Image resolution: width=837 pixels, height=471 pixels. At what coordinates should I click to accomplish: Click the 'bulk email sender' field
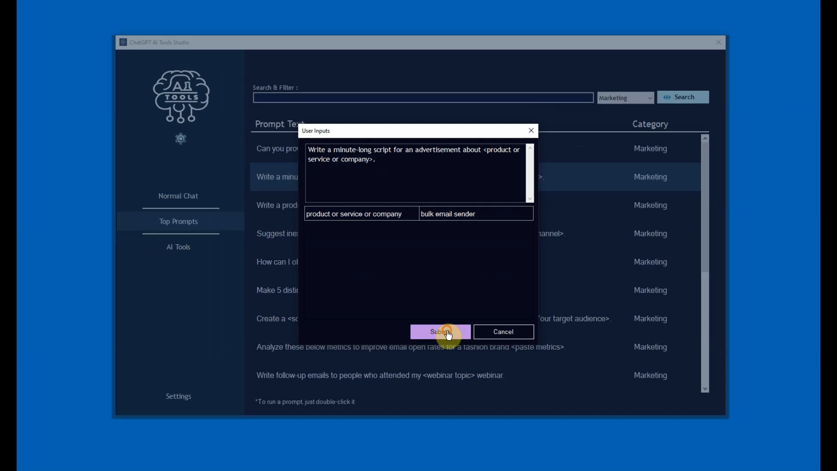(x=475, y=214)
